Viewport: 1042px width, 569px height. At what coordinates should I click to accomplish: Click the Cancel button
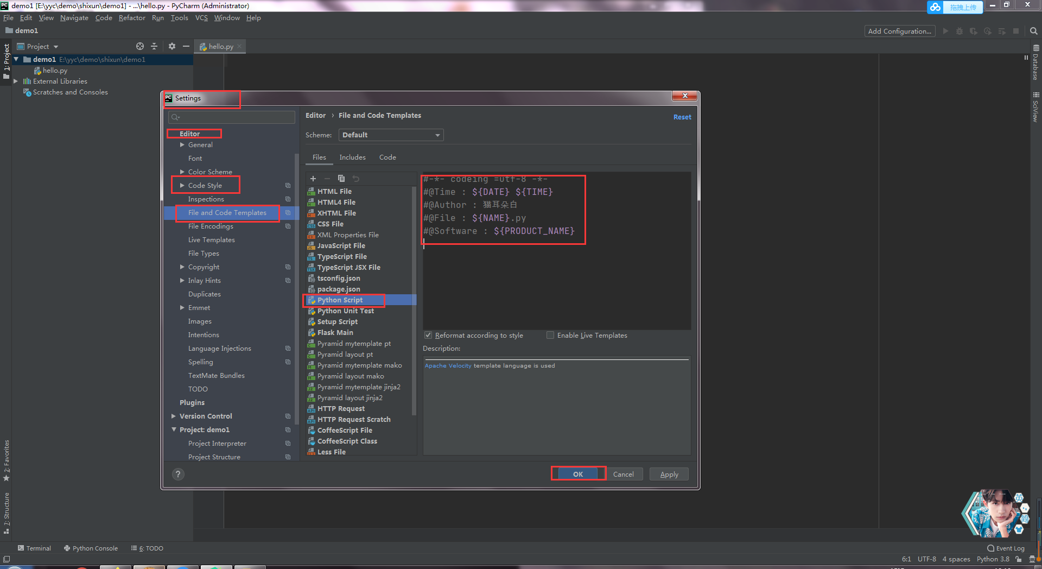(624, 474)
